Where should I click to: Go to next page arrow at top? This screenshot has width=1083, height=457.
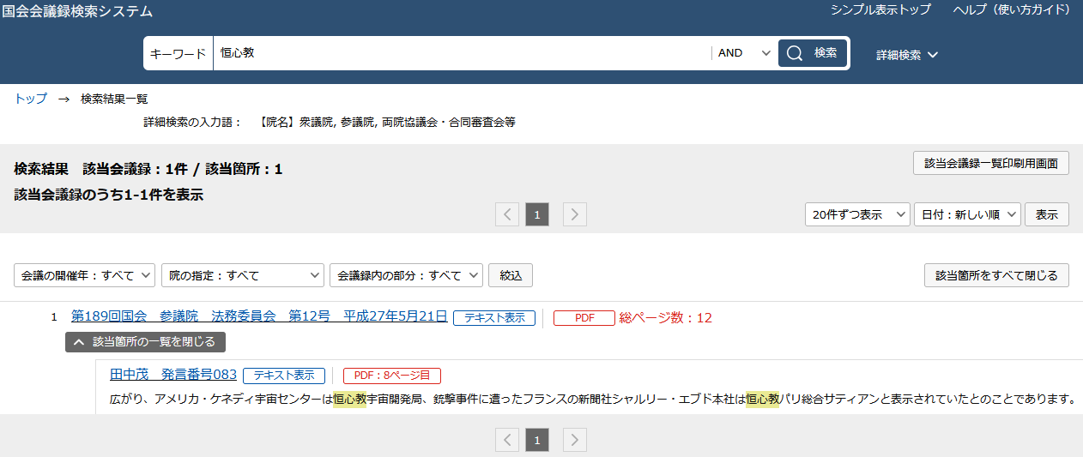(575, 214)
